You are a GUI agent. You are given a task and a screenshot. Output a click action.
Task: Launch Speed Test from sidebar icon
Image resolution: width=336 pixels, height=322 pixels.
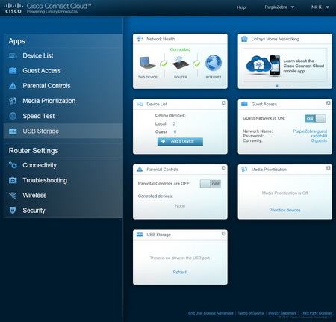(13, 116)
